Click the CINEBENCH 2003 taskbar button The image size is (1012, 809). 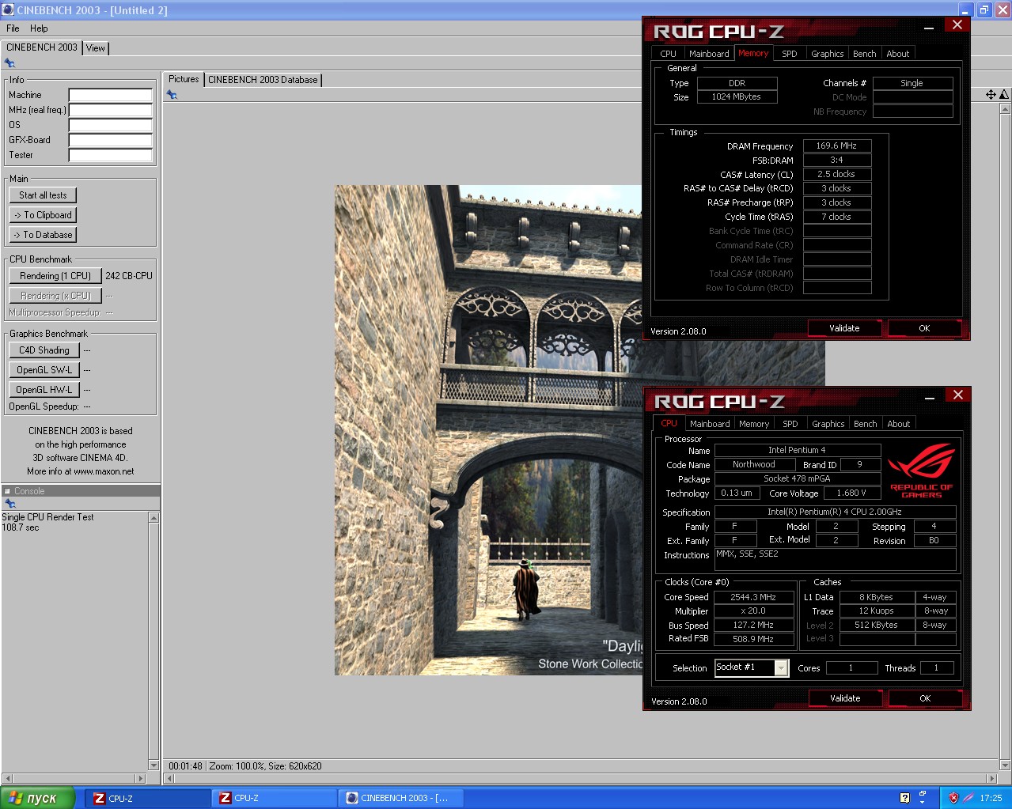point(401,798)
